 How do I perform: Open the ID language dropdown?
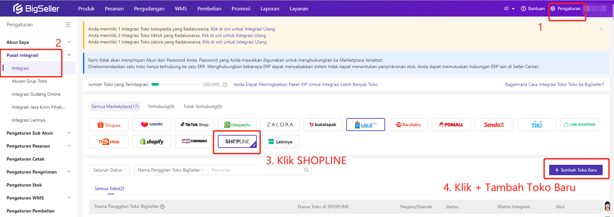[x=509, y=9]
